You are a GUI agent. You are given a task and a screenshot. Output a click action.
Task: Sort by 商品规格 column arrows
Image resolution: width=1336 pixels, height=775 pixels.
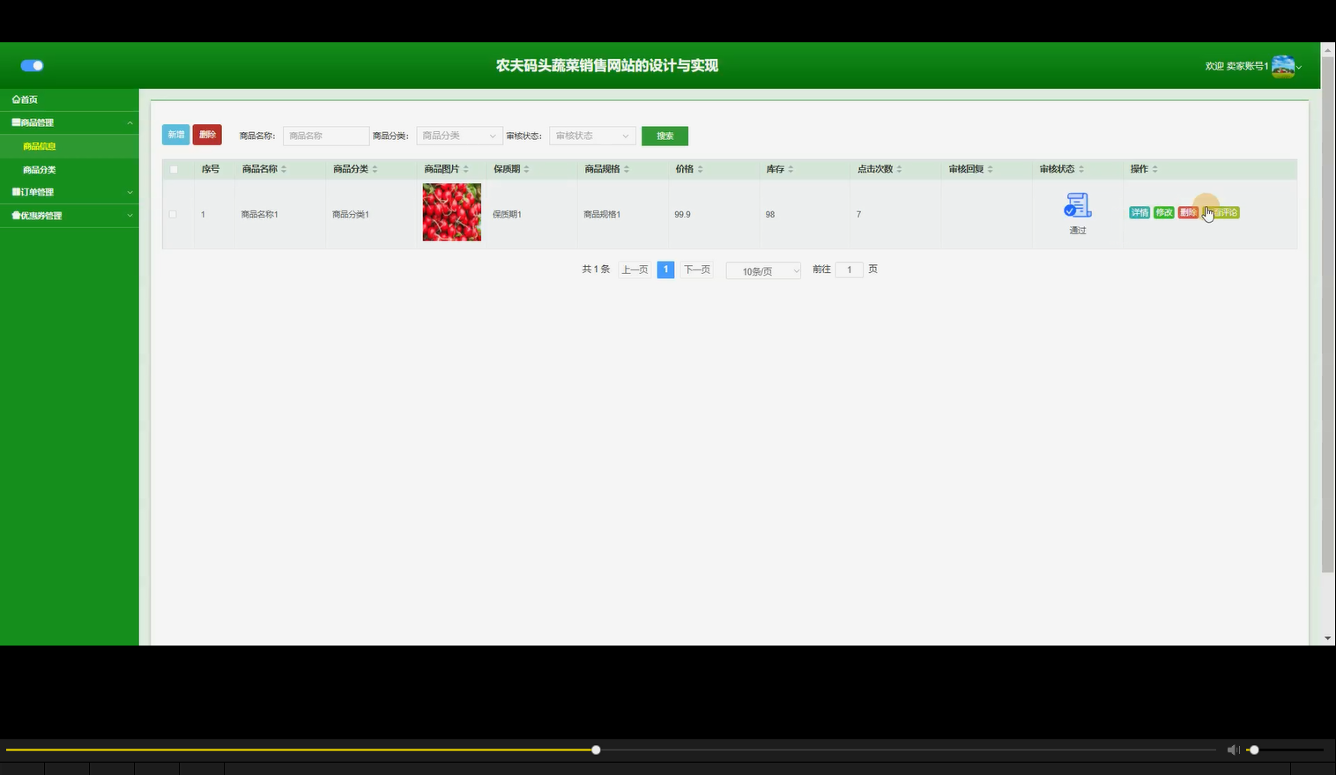point(627,169)
